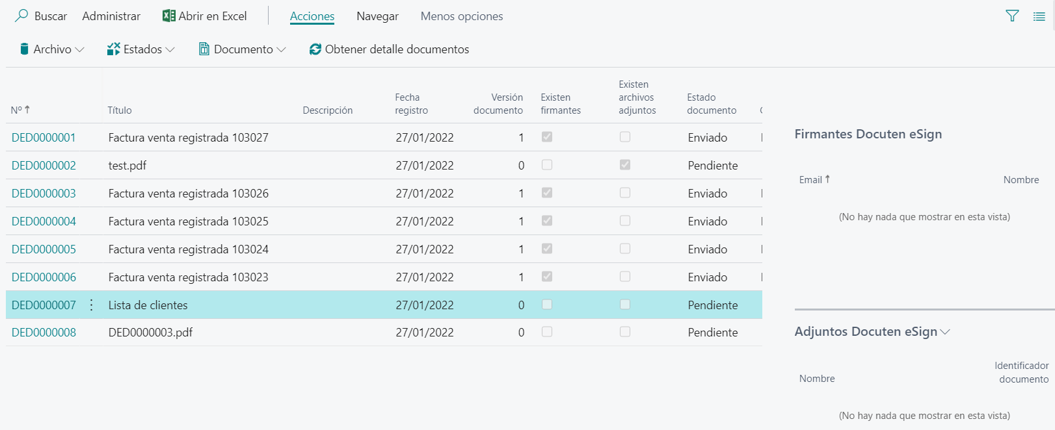1055x430 pixels.
Task: Open the row options dots for DED0000007
Action: click(91, 305)
